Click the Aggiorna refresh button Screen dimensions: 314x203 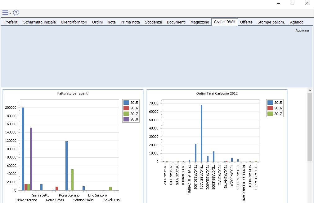(302, 30)
